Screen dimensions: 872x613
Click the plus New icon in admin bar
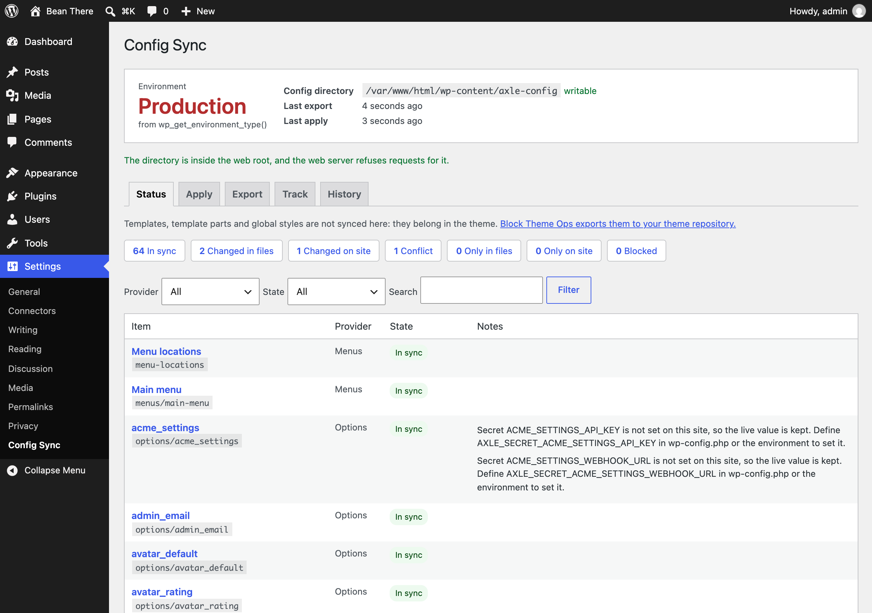pyautogui.click(x=186, y=11)
